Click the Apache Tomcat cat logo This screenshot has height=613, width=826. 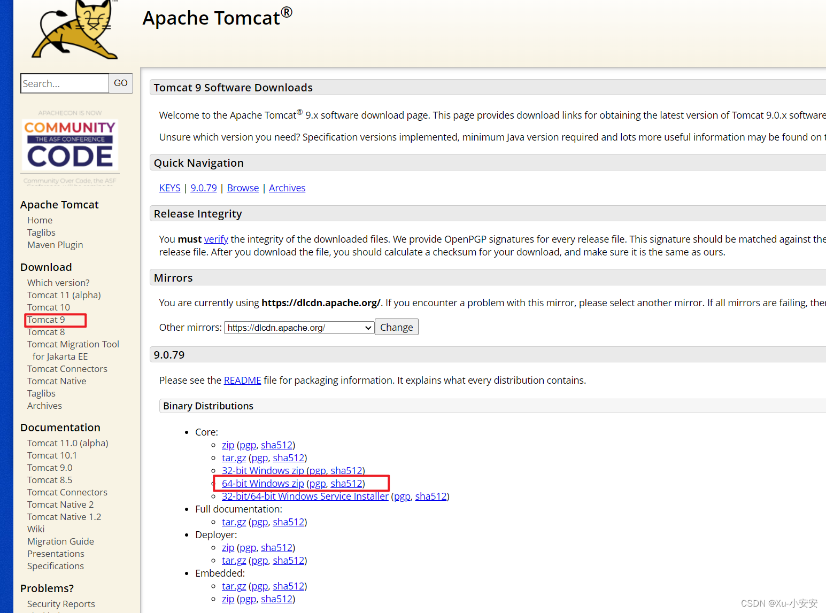(x=75, y=30)
